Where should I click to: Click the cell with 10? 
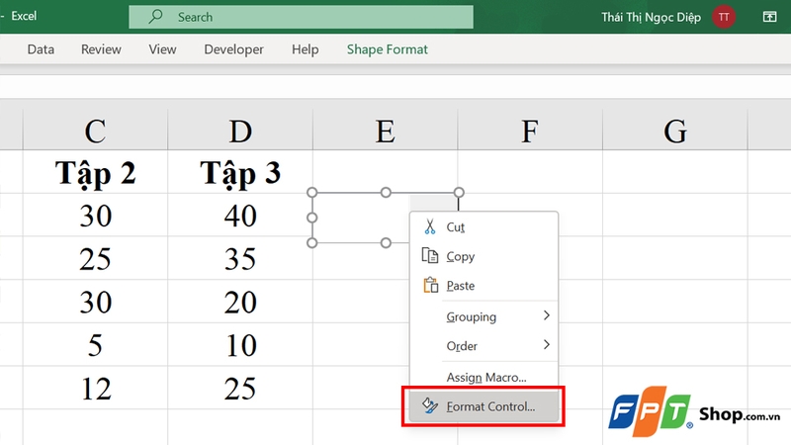(240, 345)
